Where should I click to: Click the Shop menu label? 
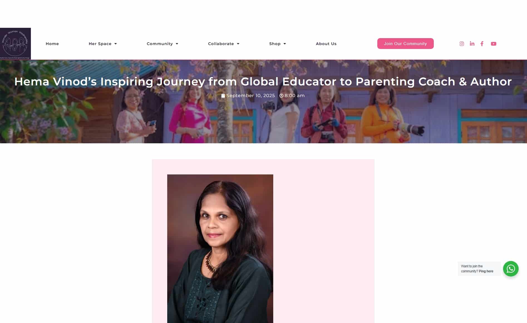[x=275, y=44]
